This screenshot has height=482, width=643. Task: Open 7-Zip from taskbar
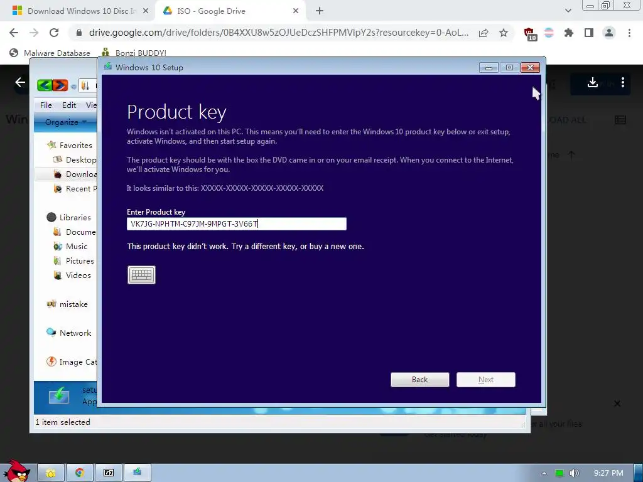[x=108, y=473]
